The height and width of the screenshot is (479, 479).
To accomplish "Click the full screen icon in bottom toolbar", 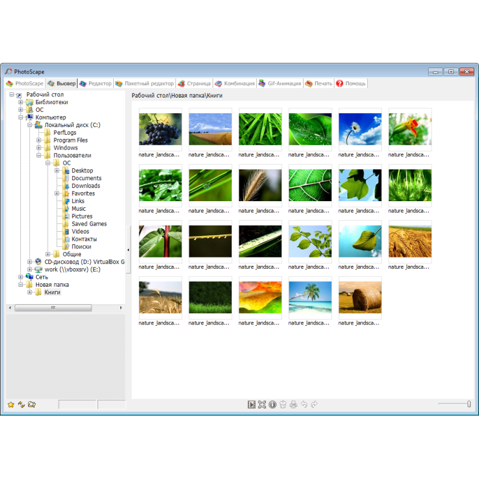I will (x=262, y=405).
